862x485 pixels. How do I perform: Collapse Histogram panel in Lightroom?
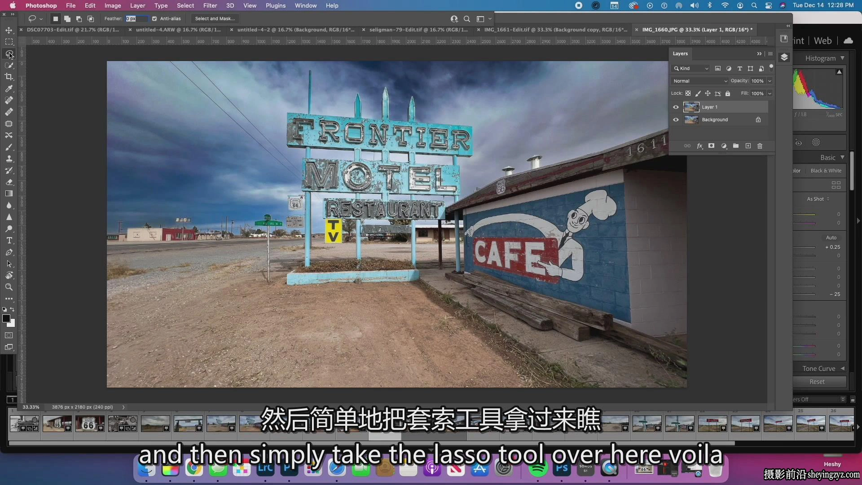click(843, 58)
